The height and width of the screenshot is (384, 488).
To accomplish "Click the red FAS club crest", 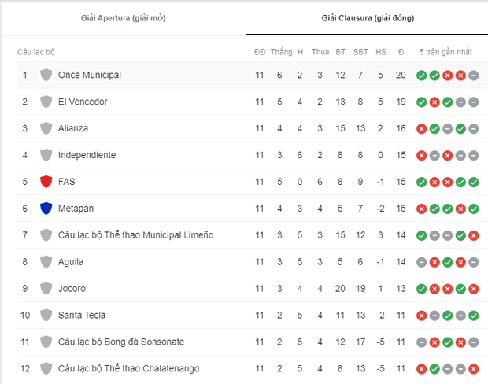I will pyautogui.click(x=46, y=182).
